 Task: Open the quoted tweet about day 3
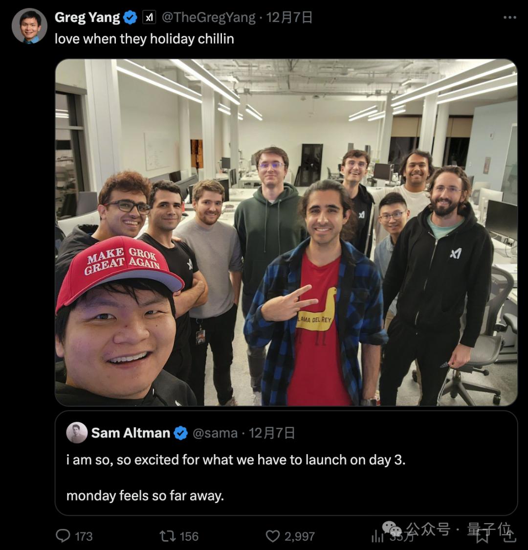[x=286, y=463]
